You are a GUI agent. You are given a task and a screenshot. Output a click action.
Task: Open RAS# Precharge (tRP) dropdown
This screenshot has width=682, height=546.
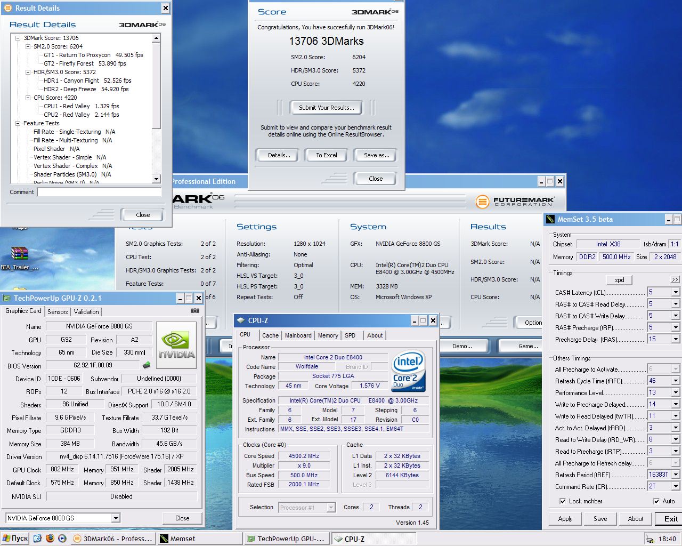click(x=676, y=327)
